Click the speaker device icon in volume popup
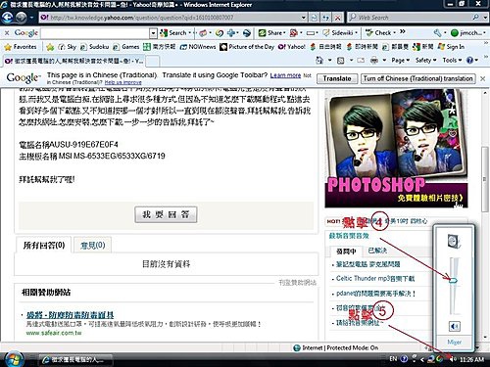 454,242
